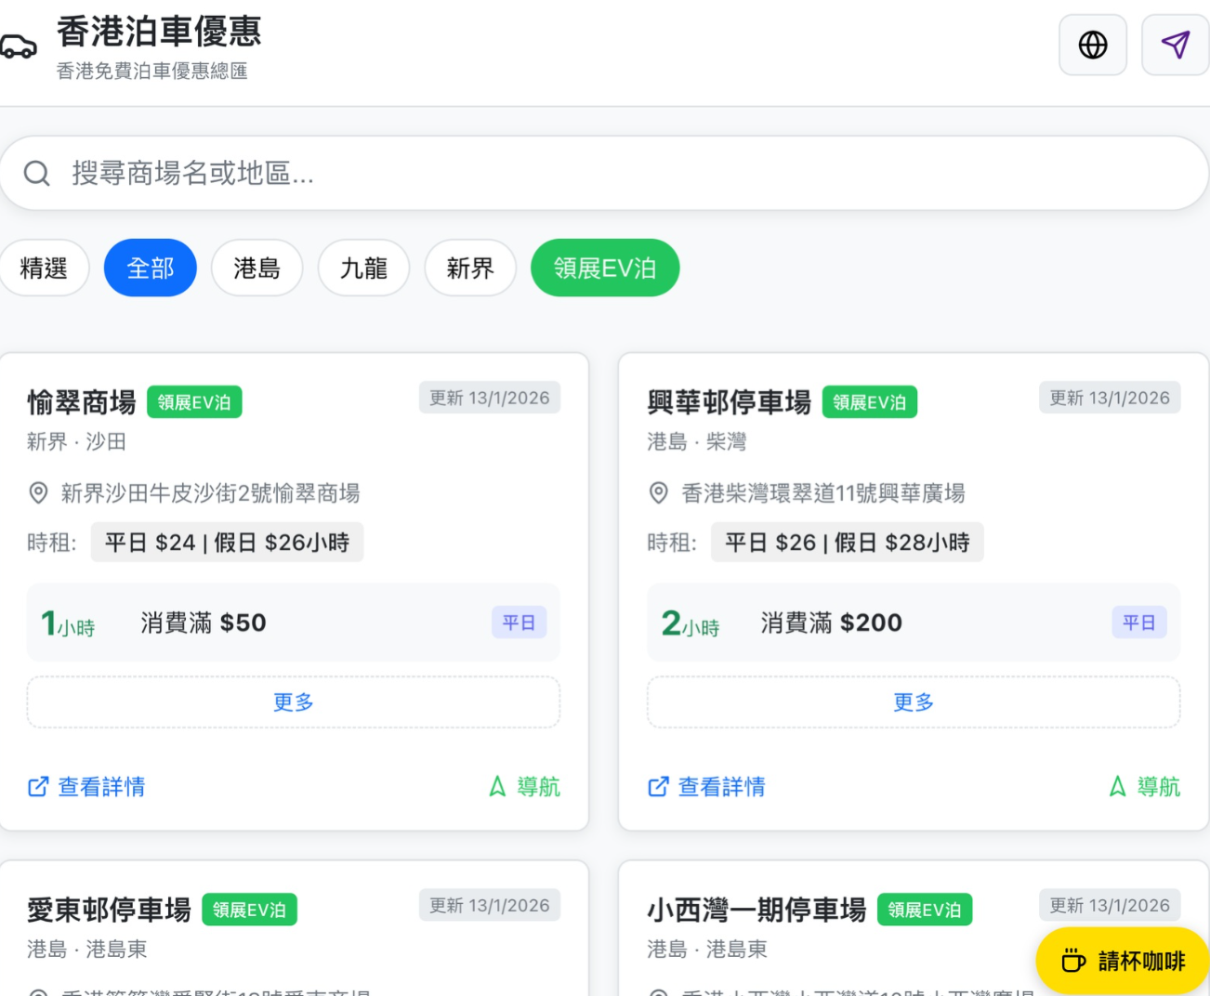Viewport: 1210px width, 996px height.
Task: Open 導航 navigation for 愉翠商場
Action: pyautogui.click(x=525, y=787)
